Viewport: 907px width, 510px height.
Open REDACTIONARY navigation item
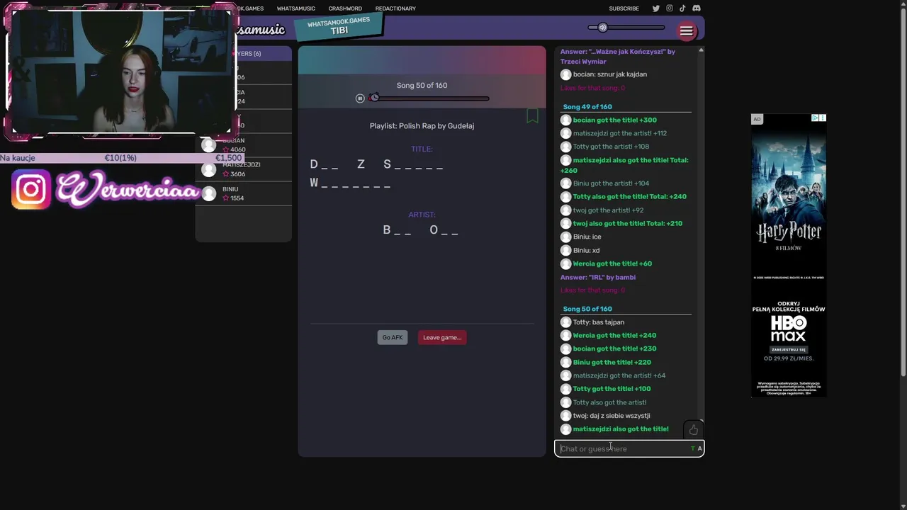pyautogui.click(x=395, y=8)
